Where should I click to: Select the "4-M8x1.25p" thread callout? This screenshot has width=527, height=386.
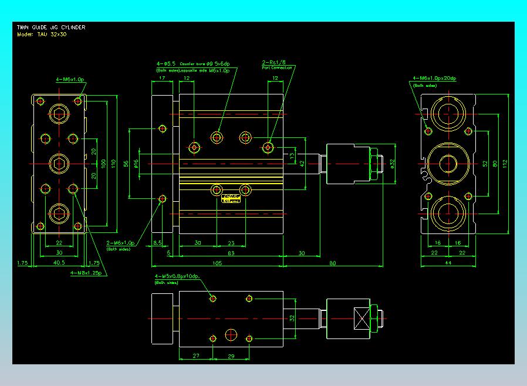pyautogui.click(x=86, y=273)
